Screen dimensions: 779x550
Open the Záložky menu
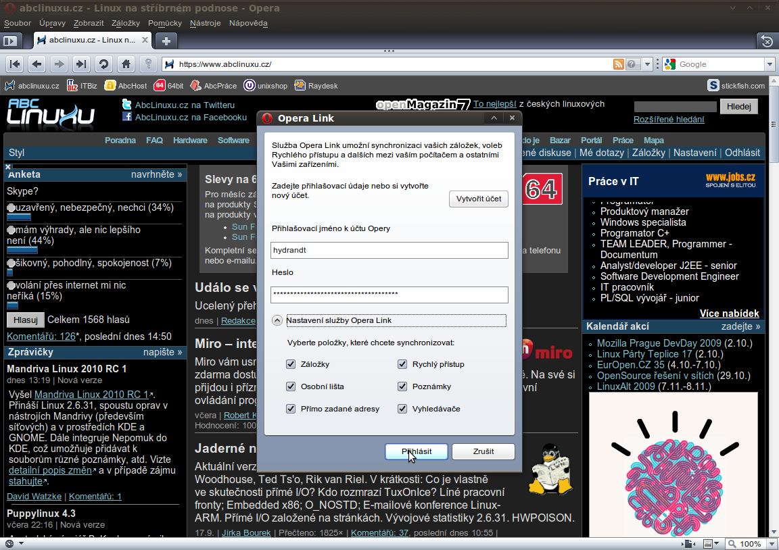point(126,23)
